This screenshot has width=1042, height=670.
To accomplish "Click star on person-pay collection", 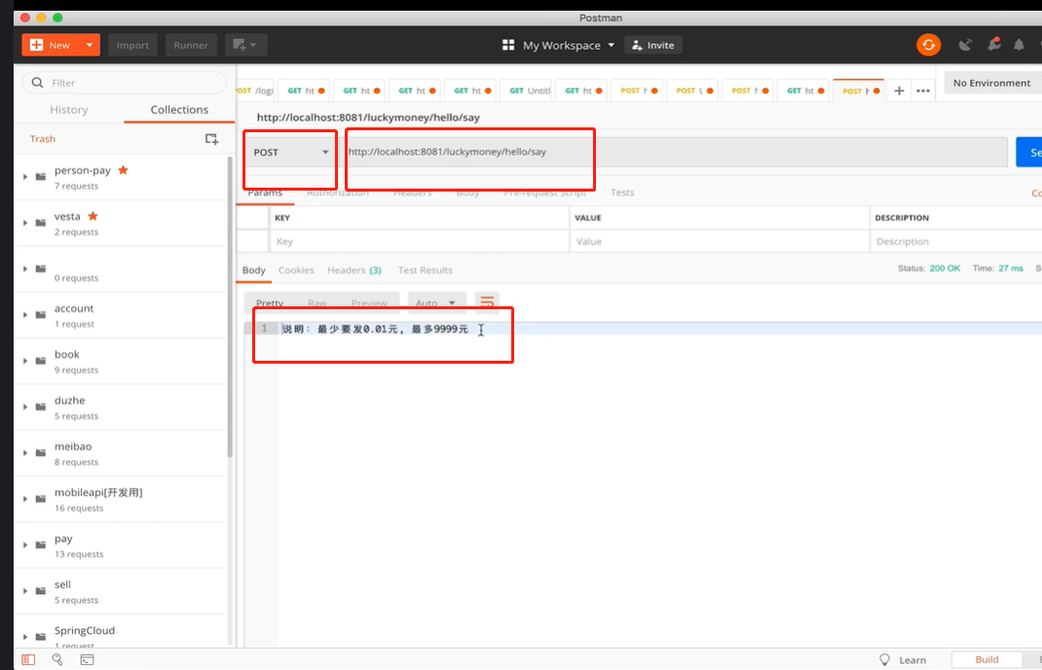I will (123, 170).
